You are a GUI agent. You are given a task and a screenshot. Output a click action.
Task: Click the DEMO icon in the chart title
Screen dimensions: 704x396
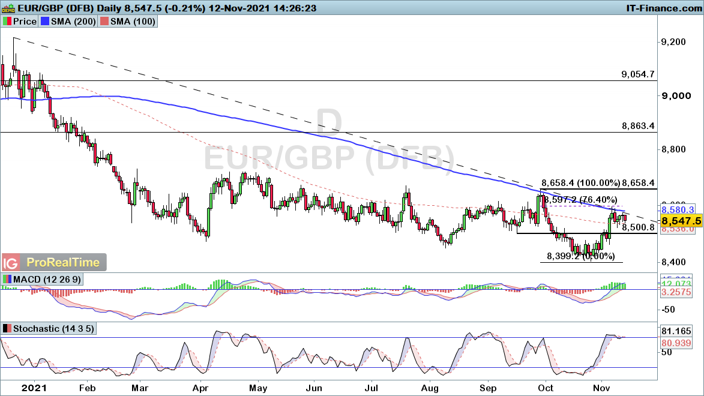click(8, 8)
